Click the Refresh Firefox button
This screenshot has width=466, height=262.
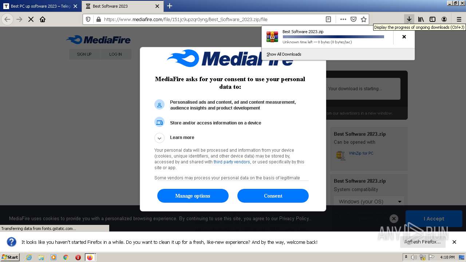click(x=422, y=242)
